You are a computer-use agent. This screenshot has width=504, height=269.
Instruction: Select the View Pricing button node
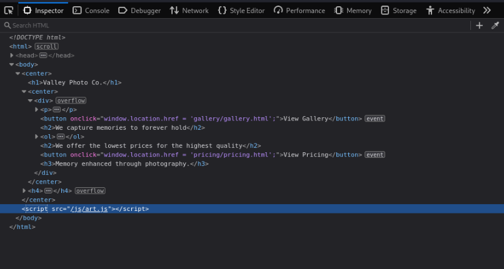pos(201,155)
